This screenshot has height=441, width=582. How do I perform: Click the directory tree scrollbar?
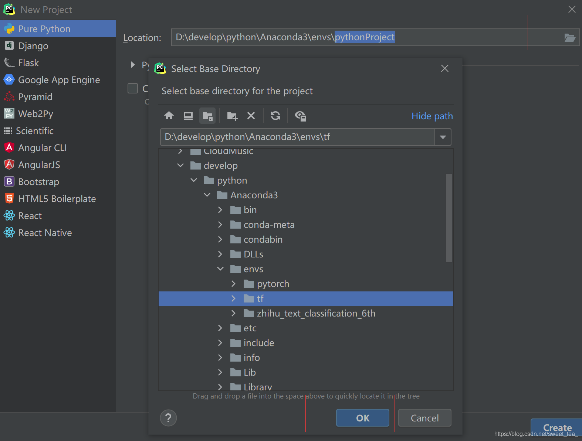click(449, 218)
